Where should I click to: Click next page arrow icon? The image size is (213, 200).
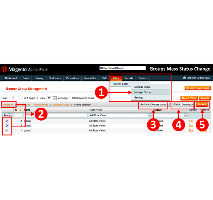coord(21,98)
